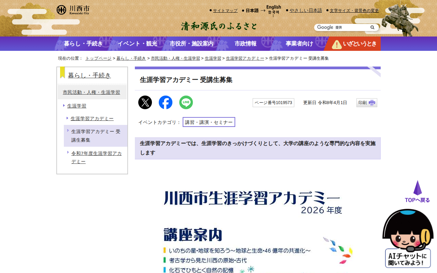Screen dimensions: 437x273
Task: Click the search magnifier icon
Action: point(372,27)
